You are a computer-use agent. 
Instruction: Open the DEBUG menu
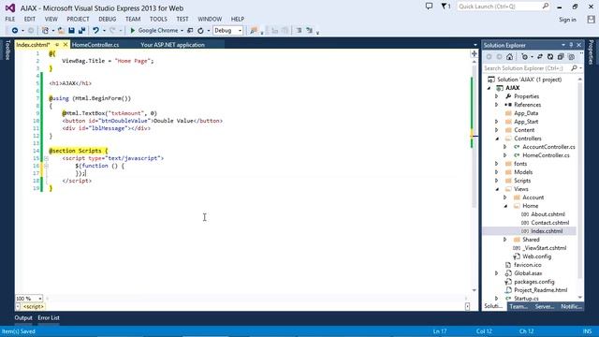point(108,19)
